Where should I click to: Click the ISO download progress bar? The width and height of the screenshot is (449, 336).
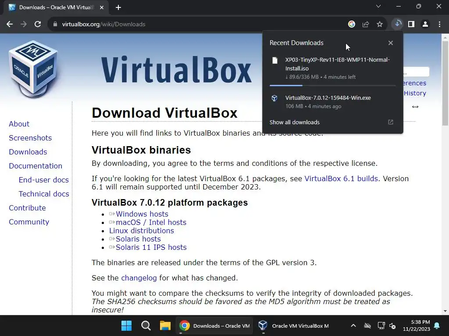(x=332, y=85)
